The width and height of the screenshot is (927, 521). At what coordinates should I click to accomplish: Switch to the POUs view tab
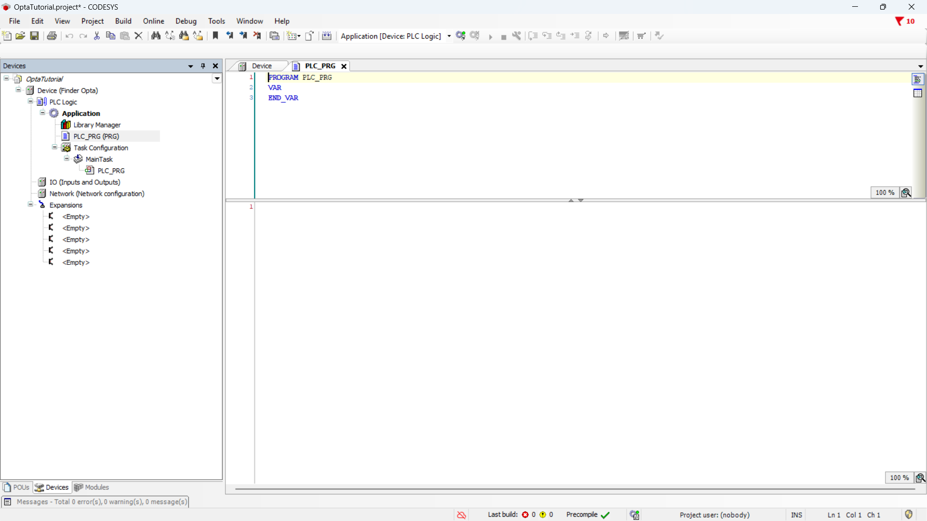click(16, 487)
